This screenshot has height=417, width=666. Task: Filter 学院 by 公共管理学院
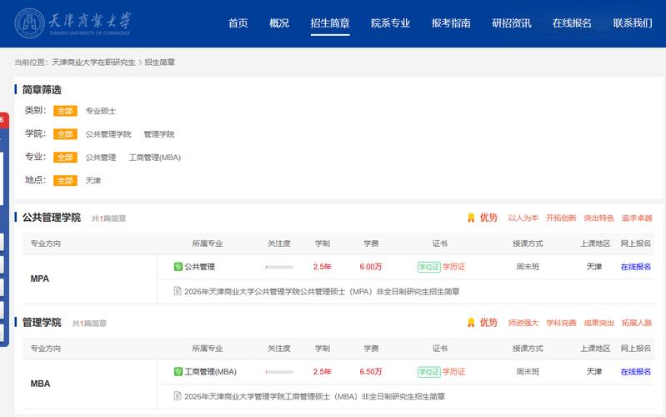[x=108, y=134]
